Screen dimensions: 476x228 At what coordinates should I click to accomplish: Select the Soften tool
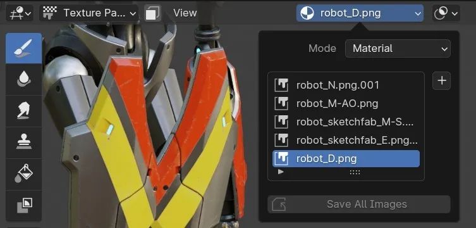[x=23, y=80]
